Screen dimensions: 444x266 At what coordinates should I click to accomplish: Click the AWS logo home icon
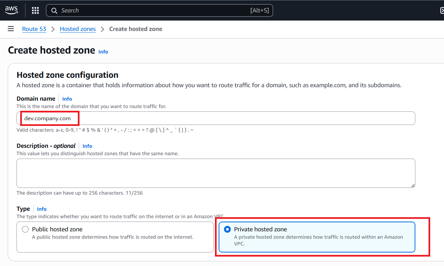(x=11, y=10)
